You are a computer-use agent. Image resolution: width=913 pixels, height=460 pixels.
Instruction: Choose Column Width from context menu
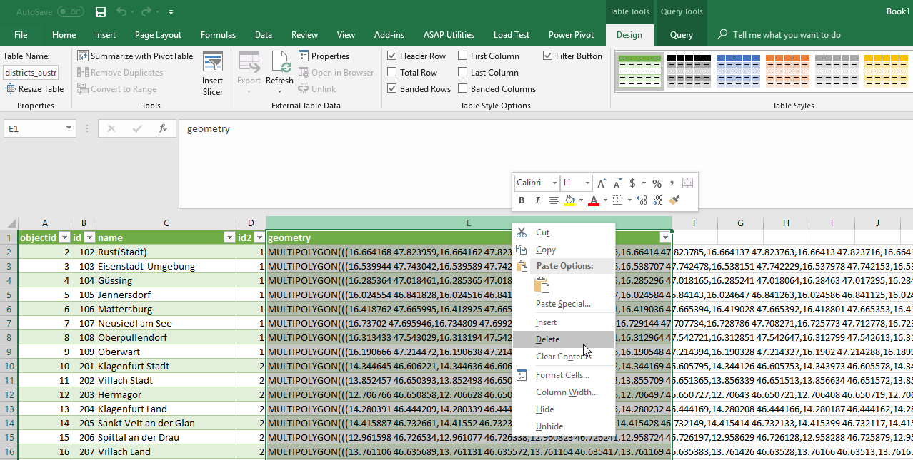point(564,392)
